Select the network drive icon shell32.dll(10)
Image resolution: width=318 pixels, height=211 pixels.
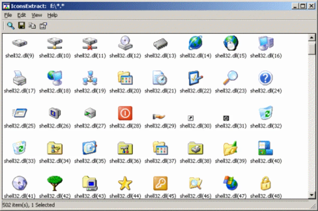(55, 43)
